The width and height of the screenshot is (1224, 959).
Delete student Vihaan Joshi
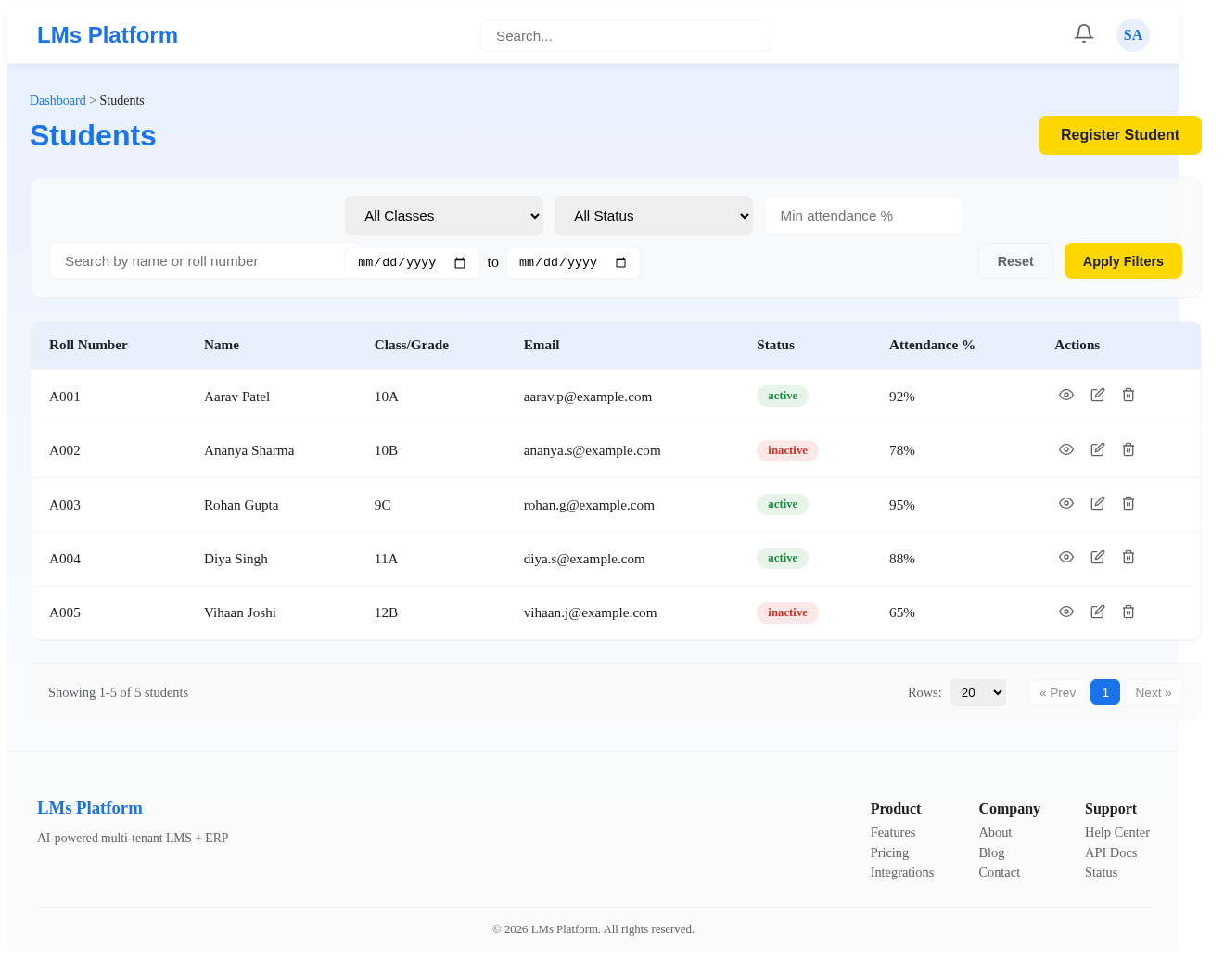click(1128, 612)
